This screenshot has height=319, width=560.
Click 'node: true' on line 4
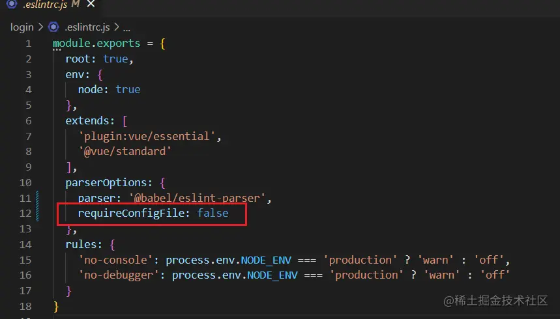point(110,90)
